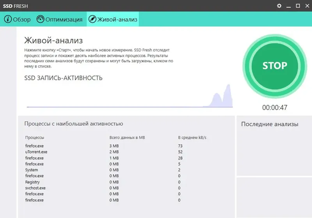The height and width of the screenshot is (218, 312).
Task: Click the 1 MB data value
Action: pos(114,158)
